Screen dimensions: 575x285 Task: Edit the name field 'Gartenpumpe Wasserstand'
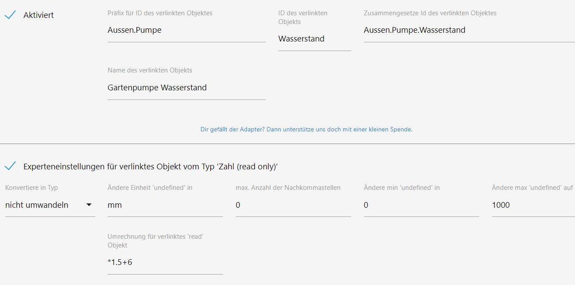(x=186, y=88)
